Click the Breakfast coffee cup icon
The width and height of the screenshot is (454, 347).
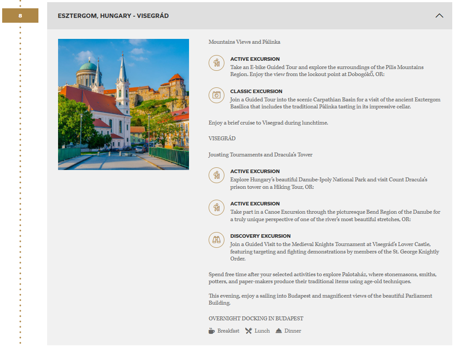click(x=212, y=331)
